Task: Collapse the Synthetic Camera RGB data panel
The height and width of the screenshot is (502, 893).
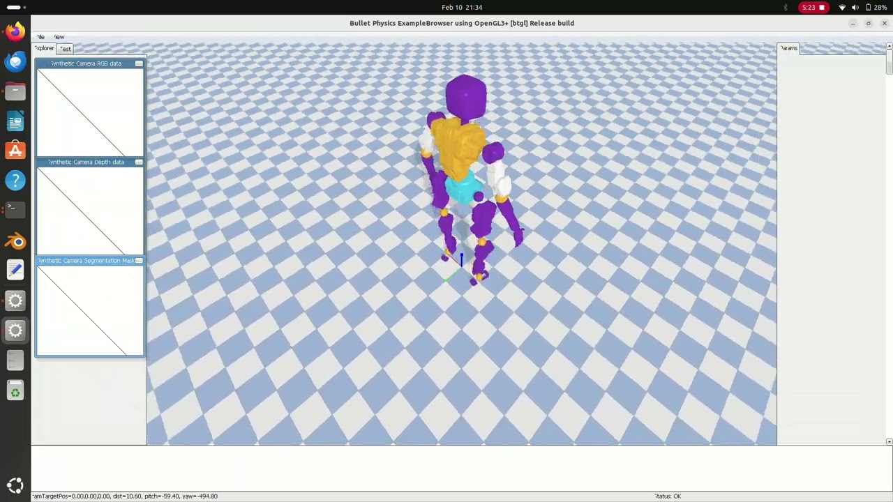Action: (x=139, y=63)
